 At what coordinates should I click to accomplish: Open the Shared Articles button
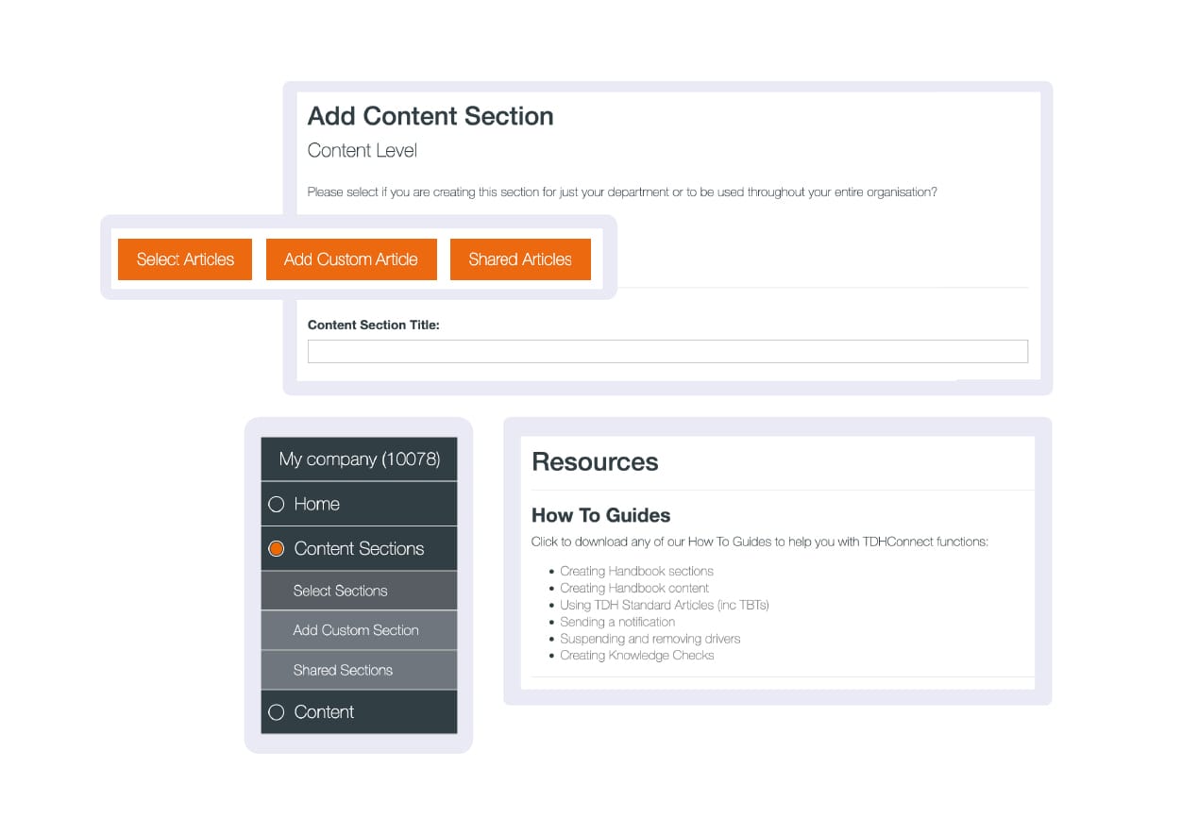coord(520,259)
